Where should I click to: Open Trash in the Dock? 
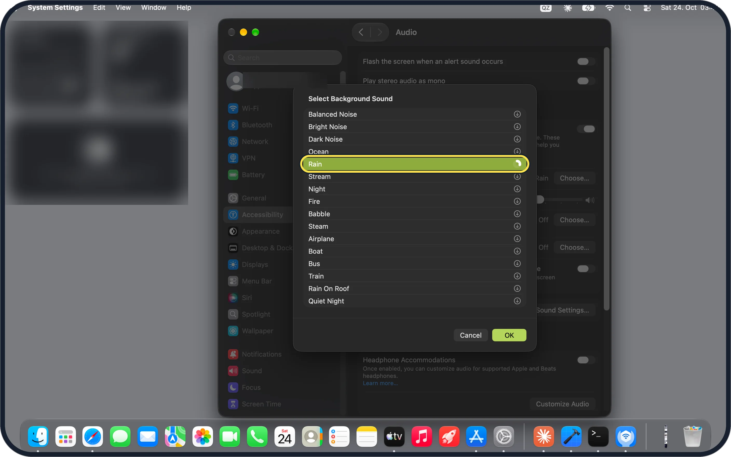(x=693, y=437)
